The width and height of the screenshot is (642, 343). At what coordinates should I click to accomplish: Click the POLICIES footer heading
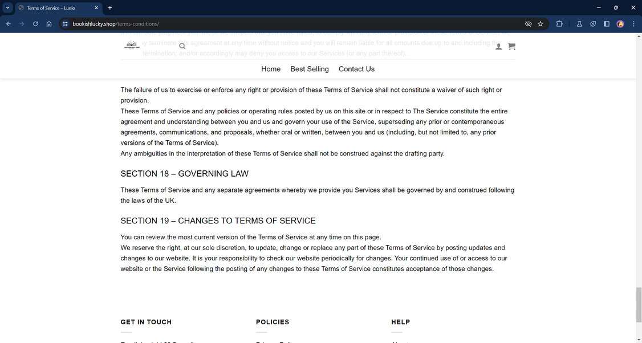click(x=273, y=322)
